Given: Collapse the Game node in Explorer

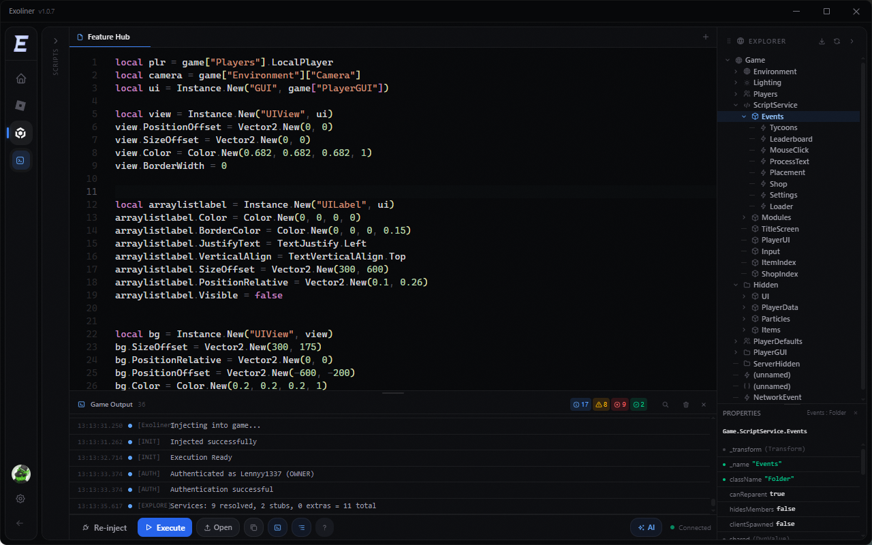Looking at the screenshot, I should [728, 59].
